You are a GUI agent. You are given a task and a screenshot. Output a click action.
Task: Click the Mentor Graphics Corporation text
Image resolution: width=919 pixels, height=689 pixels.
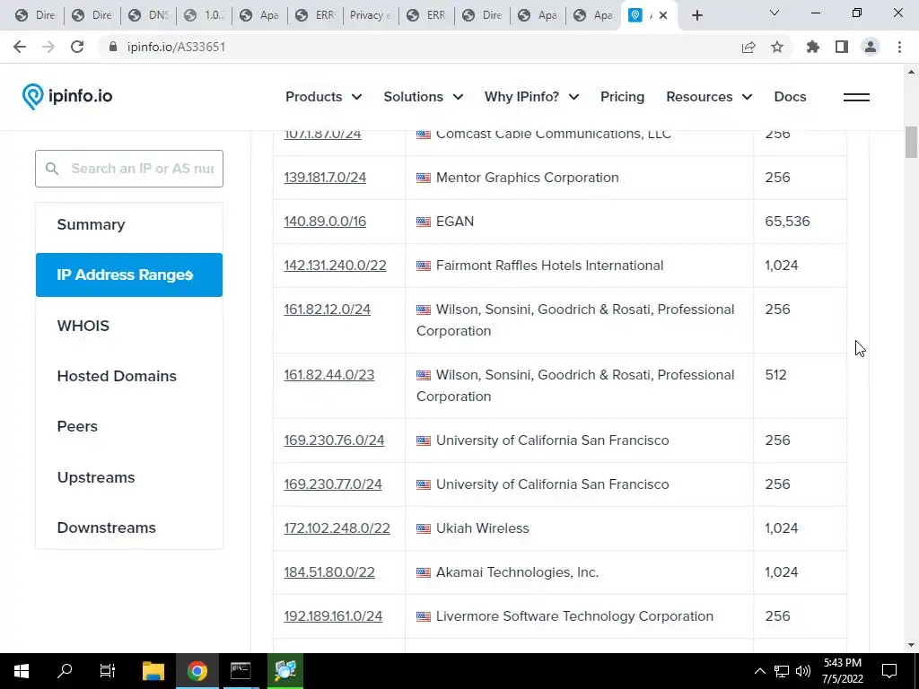(528, 178)
